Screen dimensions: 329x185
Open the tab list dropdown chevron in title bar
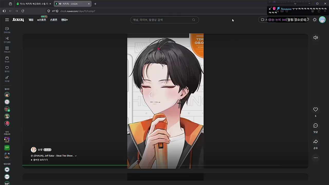295,4
